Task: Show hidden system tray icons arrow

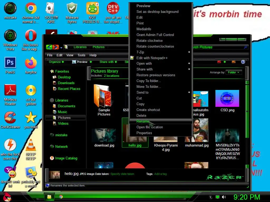Action: [211, 197]
